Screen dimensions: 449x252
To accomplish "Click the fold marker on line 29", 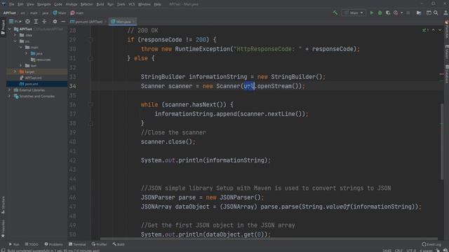I will pyautogui.click(x=91, y=40).
